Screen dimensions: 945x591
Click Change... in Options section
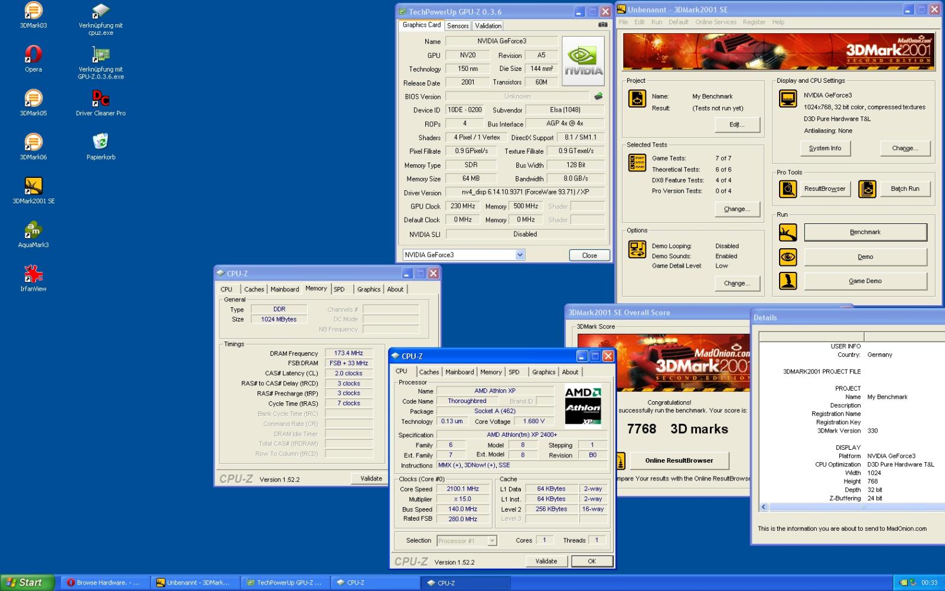[x=737, y=284]
